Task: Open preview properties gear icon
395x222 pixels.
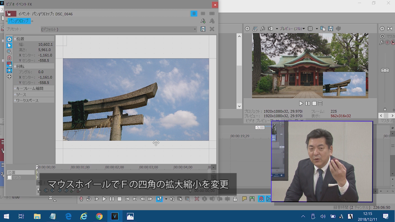Action: click(x=247, y=29)
